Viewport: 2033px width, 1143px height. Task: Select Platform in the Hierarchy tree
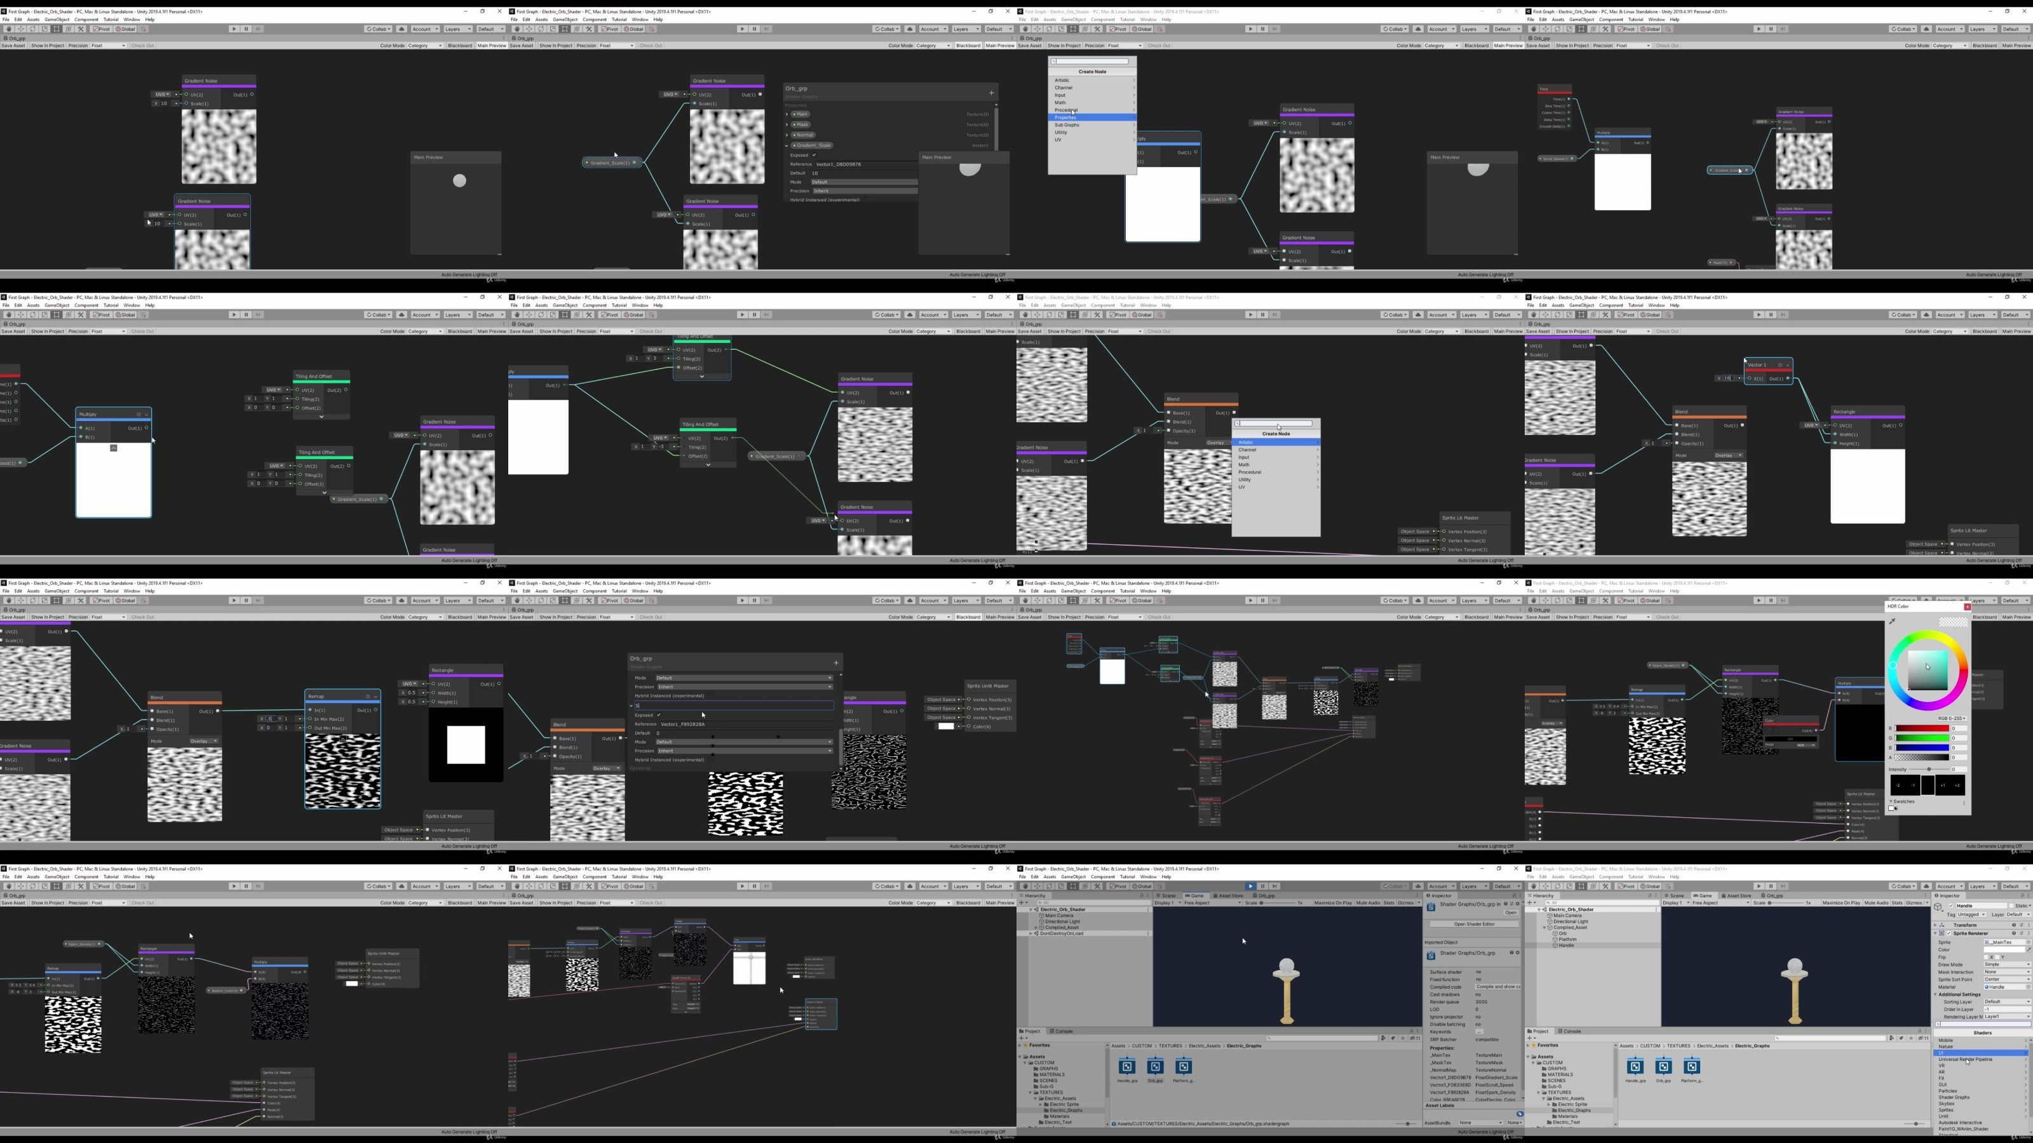[1567, 940]
